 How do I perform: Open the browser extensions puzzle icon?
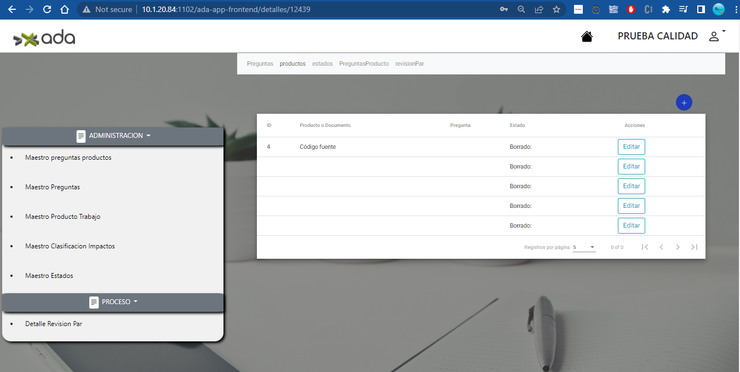[666, 9]
